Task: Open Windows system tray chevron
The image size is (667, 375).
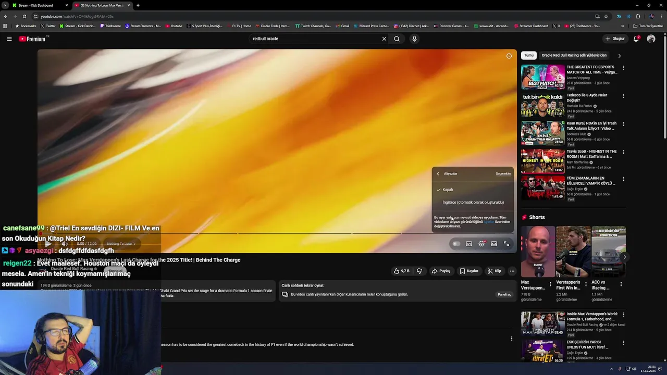Action: click(x=611, y=369)
